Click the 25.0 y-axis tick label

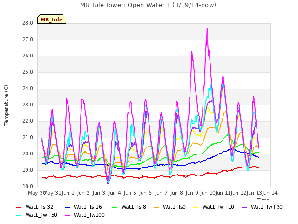pyautogui.click(x=28, y=72)
